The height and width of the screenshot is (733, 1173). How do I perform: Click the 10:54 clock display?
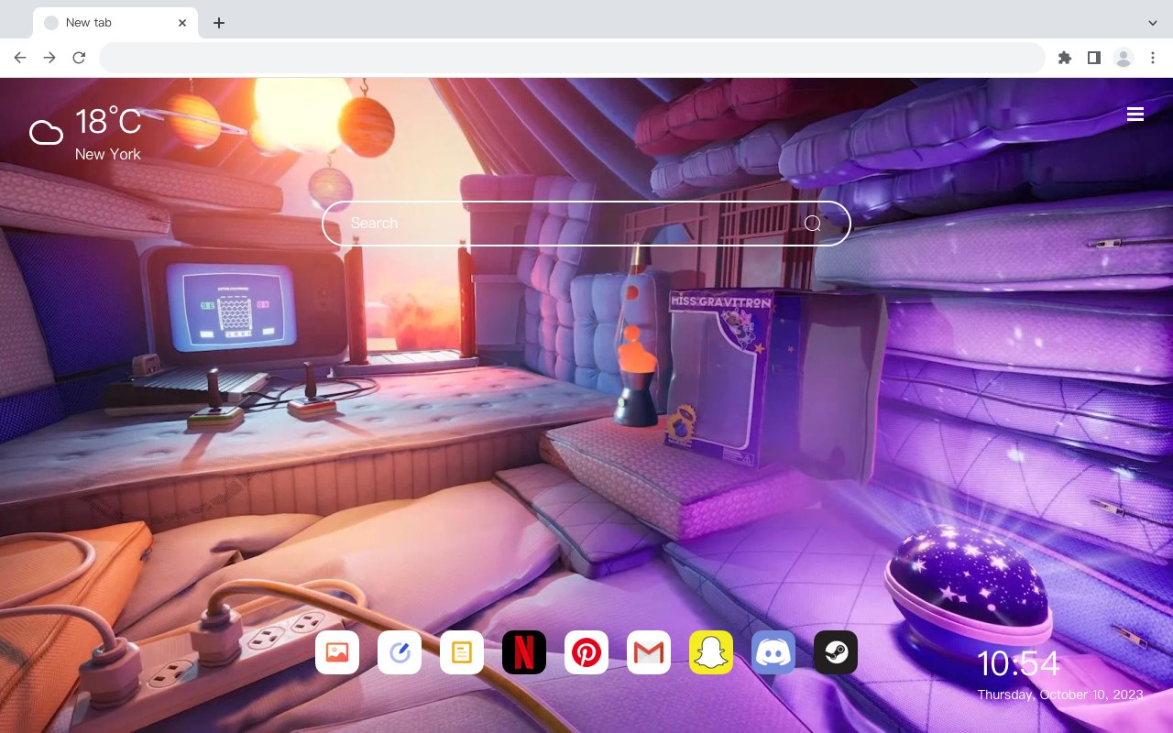pos(1018,663)
